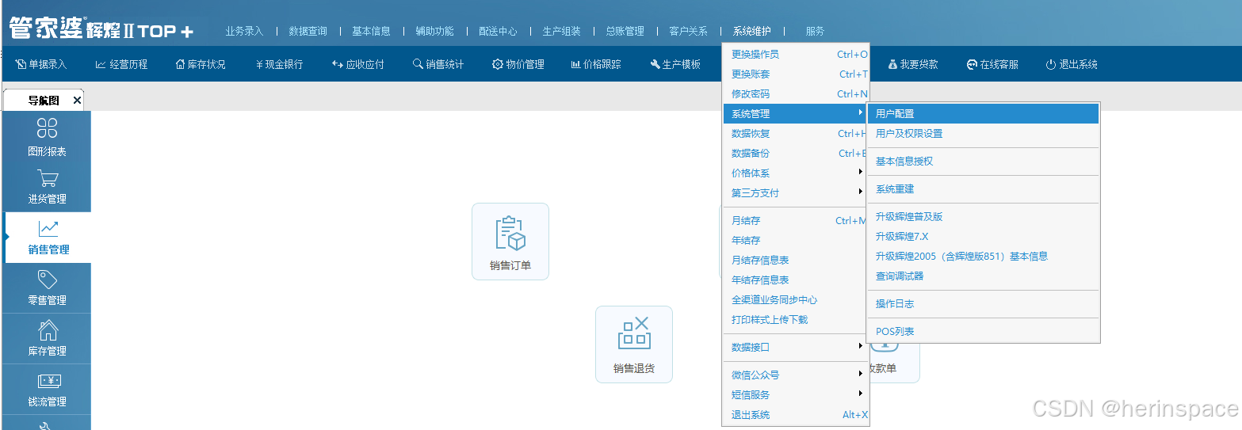The height and width of the screenshot is (430, 1242).
Task: Choose 修改密码 menu entry
Action: (x=796, y=93)
